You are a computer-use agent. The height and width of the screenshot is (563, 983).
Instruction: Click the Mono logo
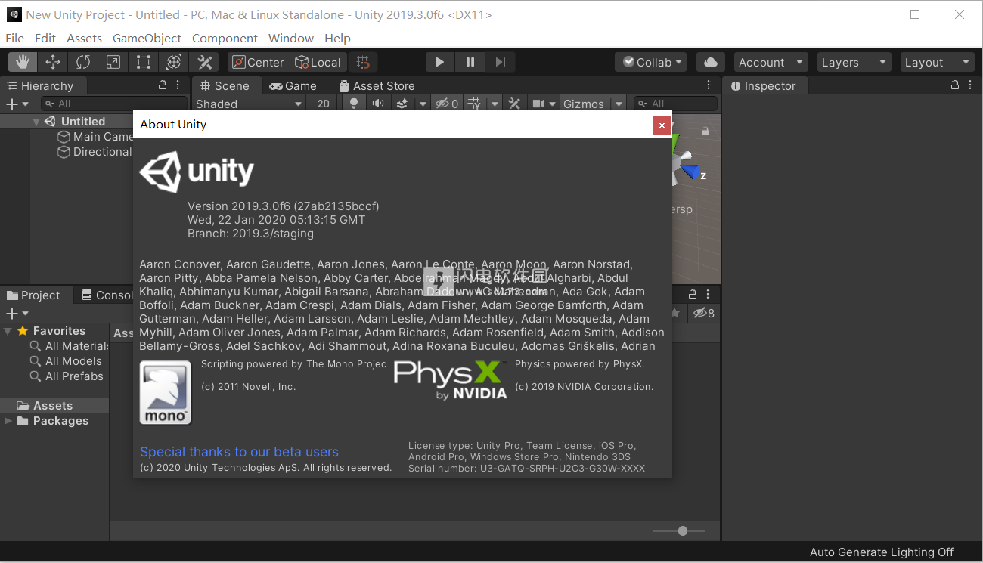coord(166,392)
